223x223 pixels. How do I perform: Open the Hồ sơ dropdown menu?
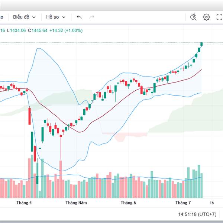click(56, 17)
